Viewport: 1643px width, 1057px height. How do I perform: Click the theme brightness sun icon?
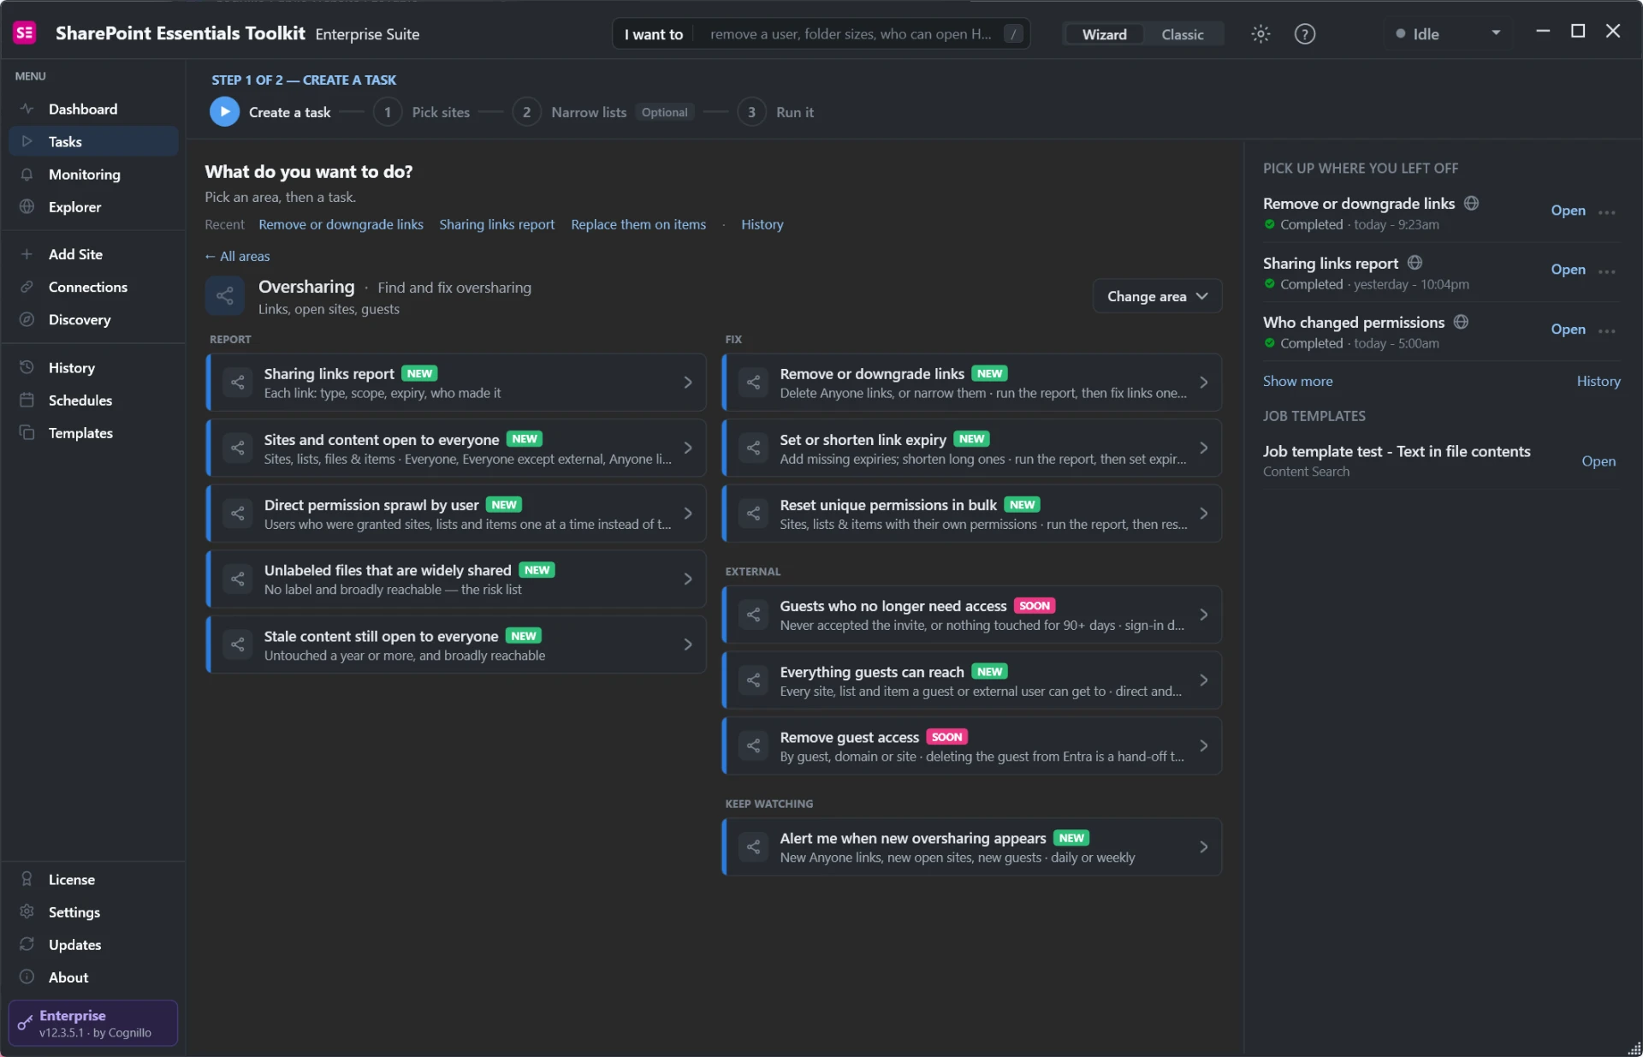point(1260,34)
